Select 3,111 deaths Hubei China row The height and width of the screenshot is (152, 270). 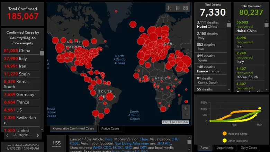tap(210, 25)
